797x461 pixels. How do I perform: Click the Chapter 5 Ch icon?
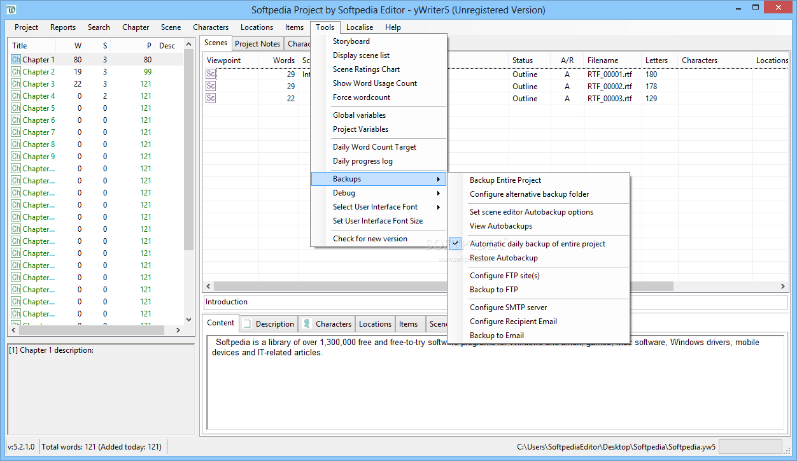[x=16, y=108]
